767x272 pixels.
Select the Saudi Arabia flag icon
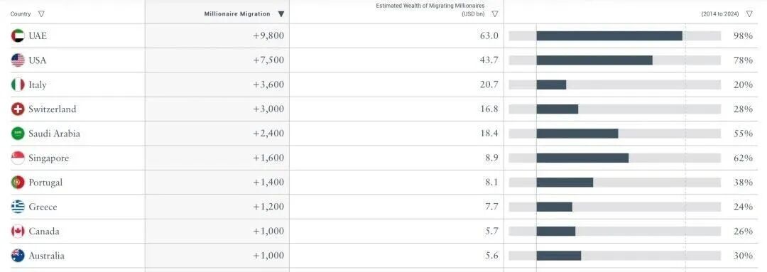pos(18,134)
